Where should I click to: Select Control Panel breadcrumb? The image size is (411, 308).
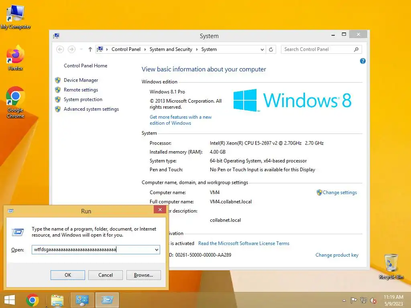click(x=126, y=49)
